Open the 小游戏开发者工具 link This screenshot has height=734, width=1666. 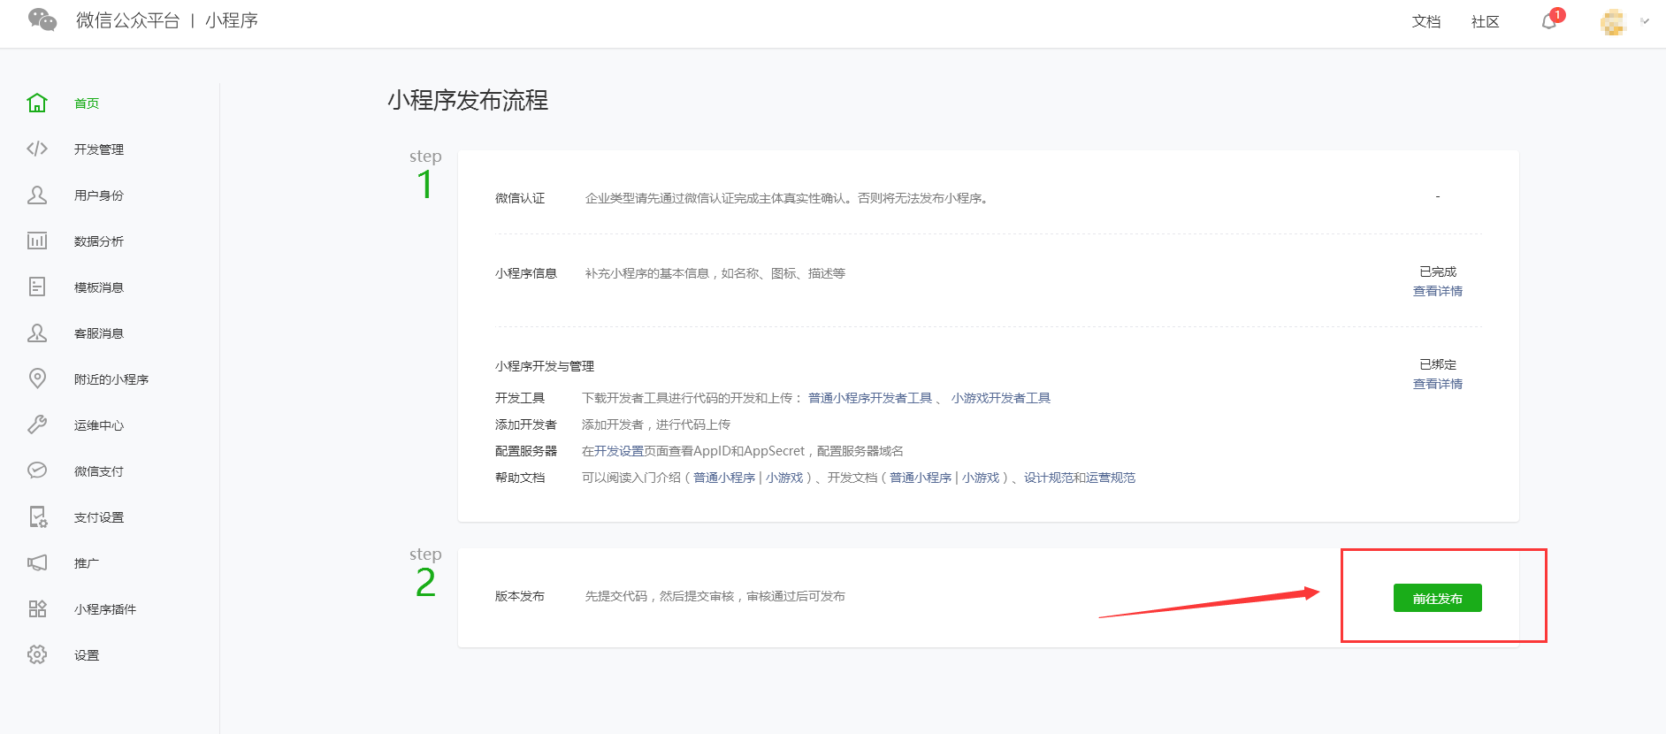(1001, 398)
